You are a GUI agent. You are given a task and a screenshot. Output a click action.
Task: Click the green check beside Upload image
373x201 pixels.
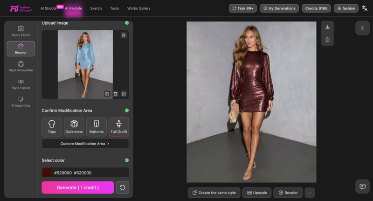127,23
